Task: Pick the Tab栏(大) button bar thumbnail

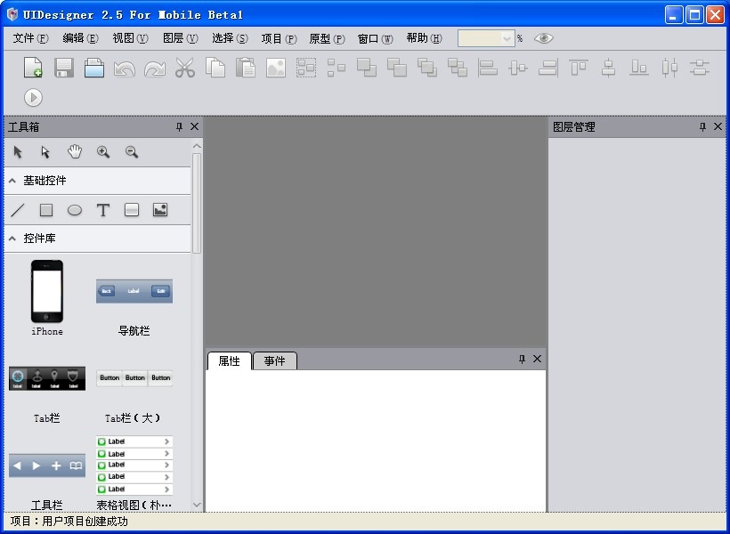Action: point(134,378)
